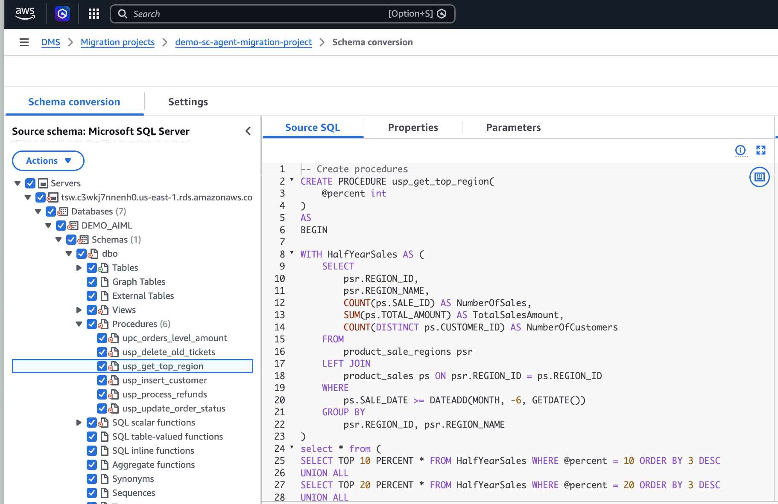This screenshot has height=504, width=778.
Task: Select the Source SQL tab
Action: [x=313, y=127]
